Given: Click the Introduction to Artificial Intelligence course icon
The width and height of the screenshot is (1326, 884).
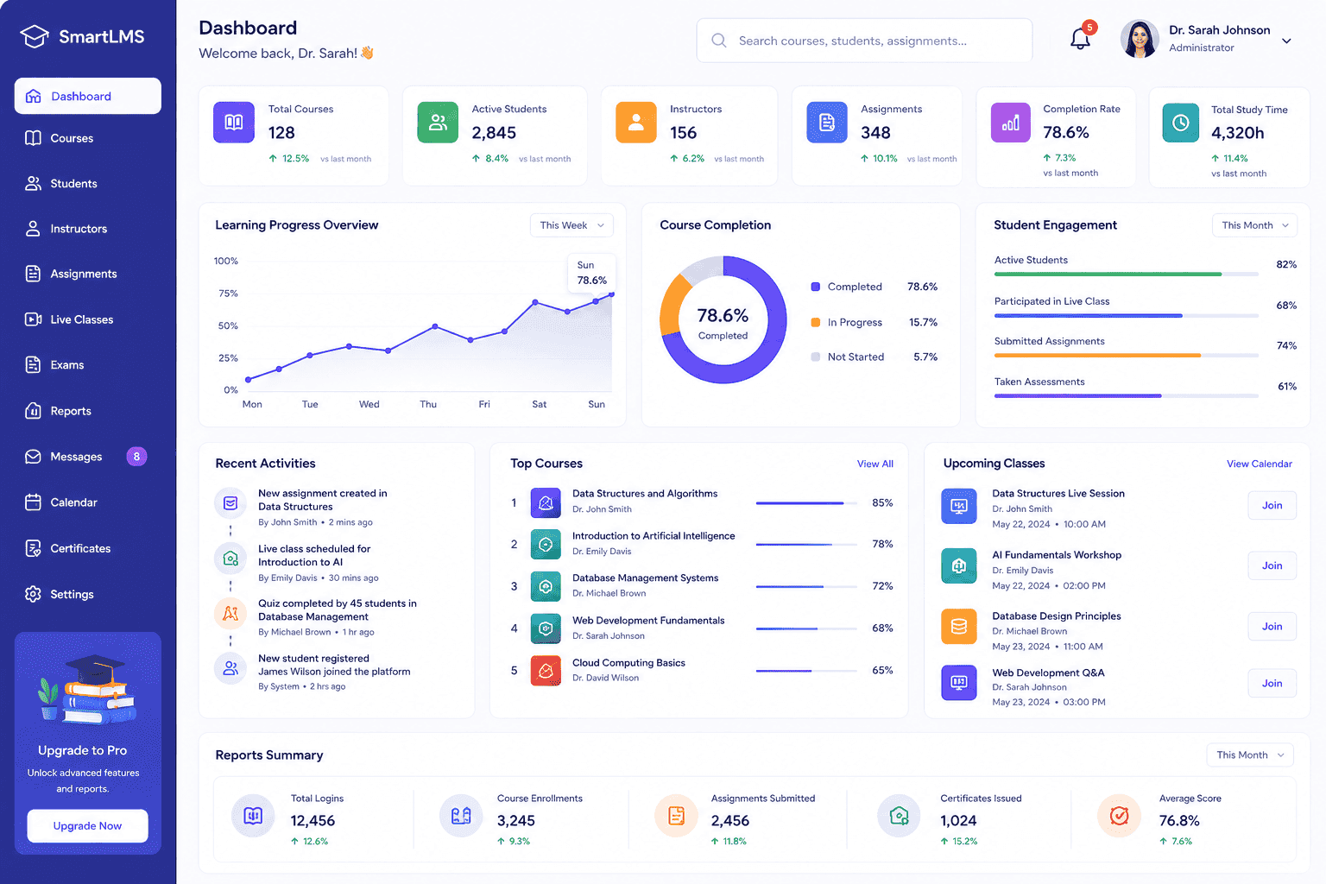Looking at the screenshot, I should click(546, 545).
